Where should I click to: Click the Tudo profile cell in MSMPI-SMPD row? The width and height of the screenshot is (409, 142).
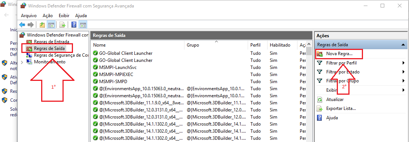(255, 81)
